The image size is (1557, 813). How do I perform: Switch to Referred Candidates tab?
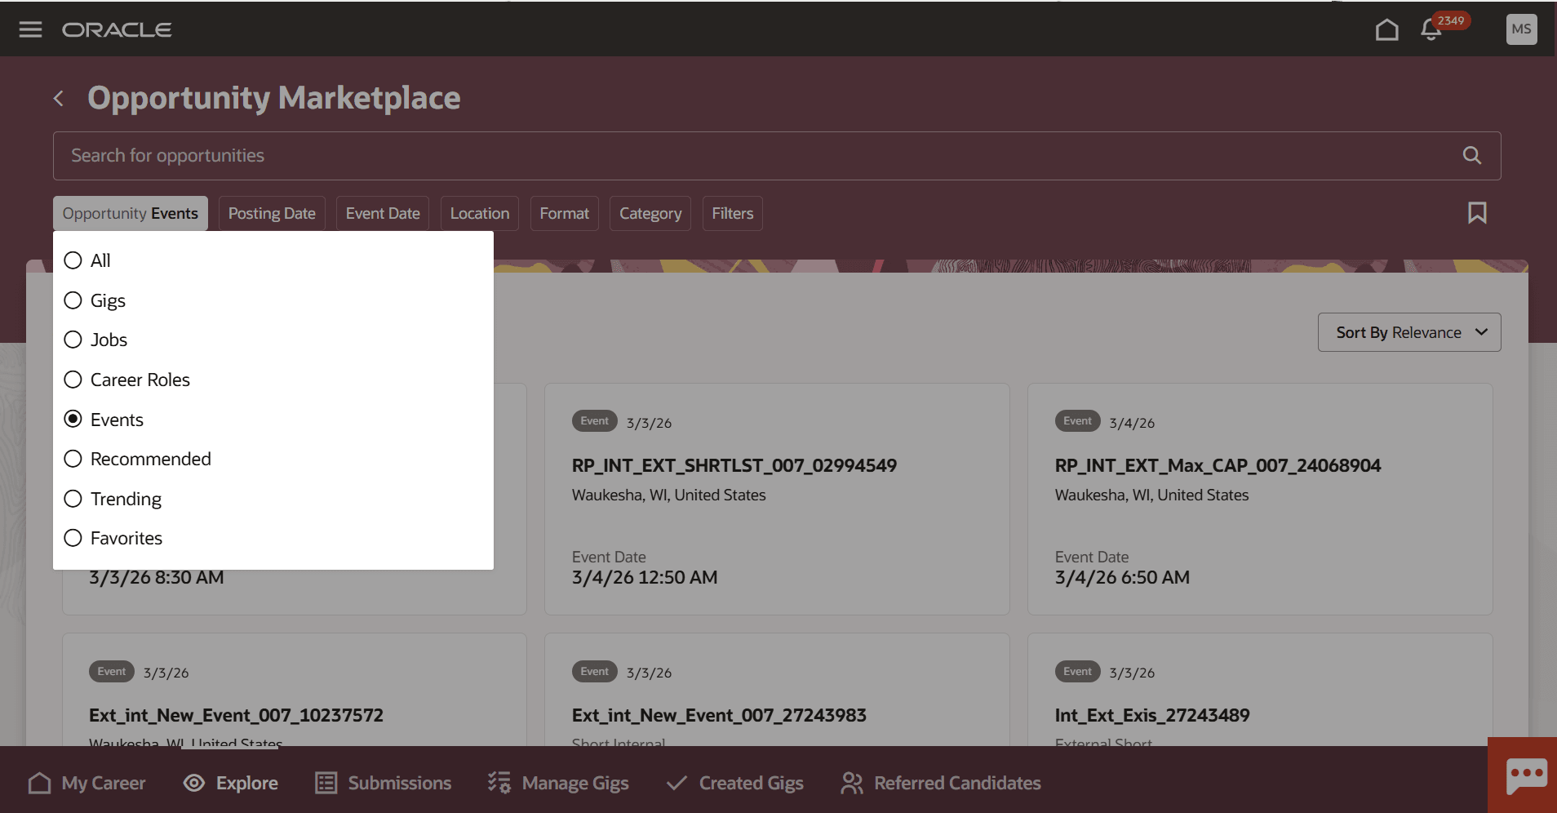941,783
